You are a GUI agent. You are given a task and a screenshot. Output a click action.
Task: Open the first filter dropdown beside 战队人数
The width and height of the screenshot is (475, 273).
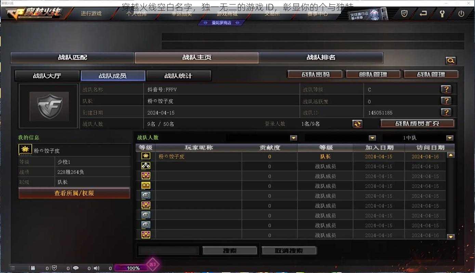[x=293, y=138]
